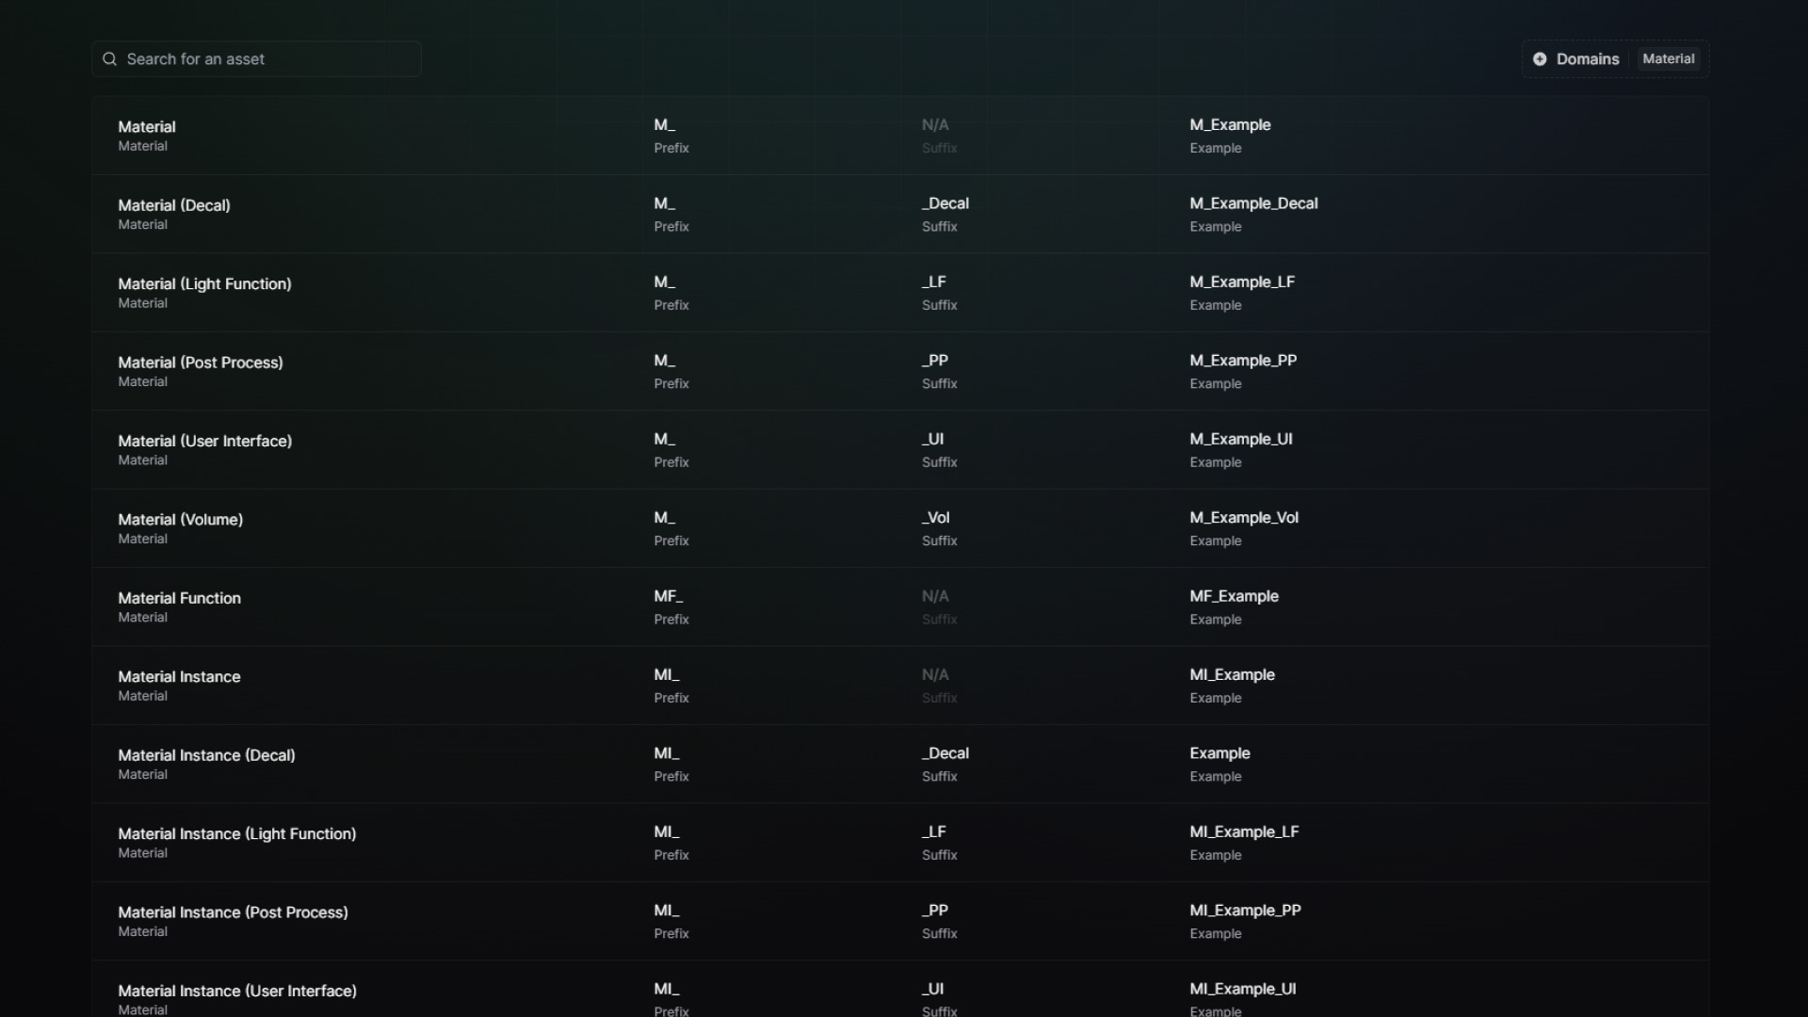Click the _Decal suffix in Material (Decal)
This screenshot has width=1808, height=1017.
tap(944, 203)
